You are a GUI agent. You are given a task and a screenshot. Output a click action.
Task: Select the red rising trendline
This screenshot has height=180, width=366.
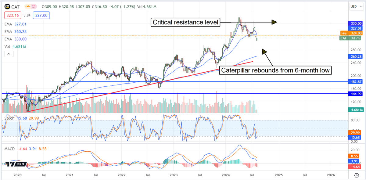[x=140, y=86]
